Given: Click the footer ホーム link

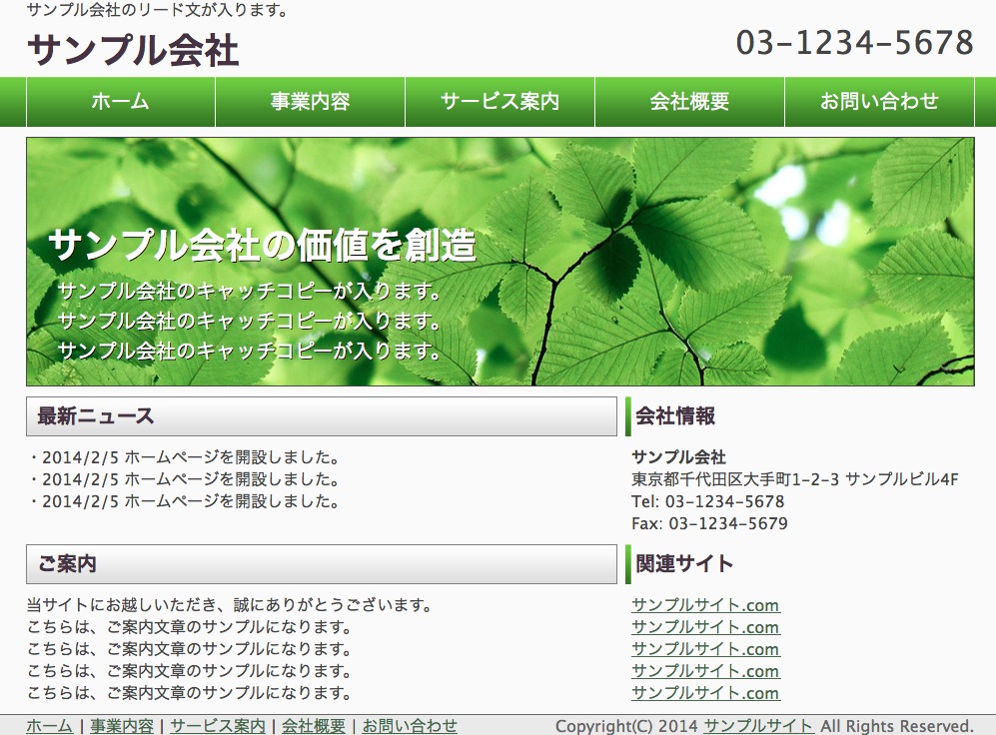Looking at the screenshot, I should (49, 726).
